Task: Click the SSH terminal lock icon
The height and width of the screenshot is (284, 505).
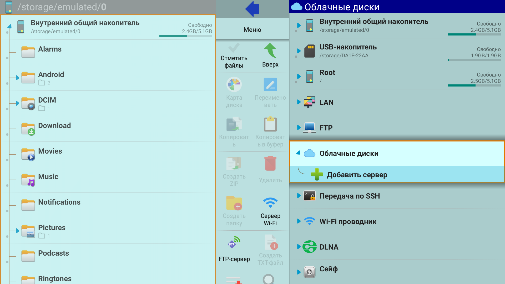Action: point(310,196)
